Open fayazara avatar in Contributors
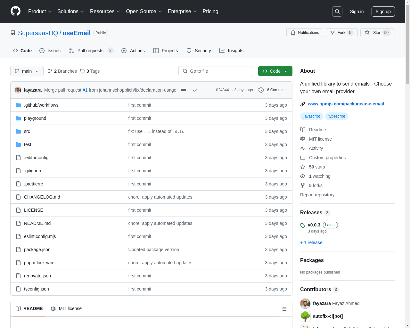 [x=305, y=303]
